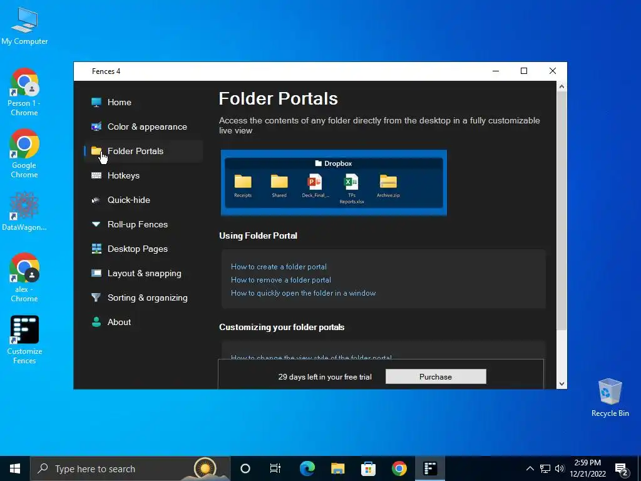
Task: Select Color & appearance in sidebar
Action: coord(143,127)
